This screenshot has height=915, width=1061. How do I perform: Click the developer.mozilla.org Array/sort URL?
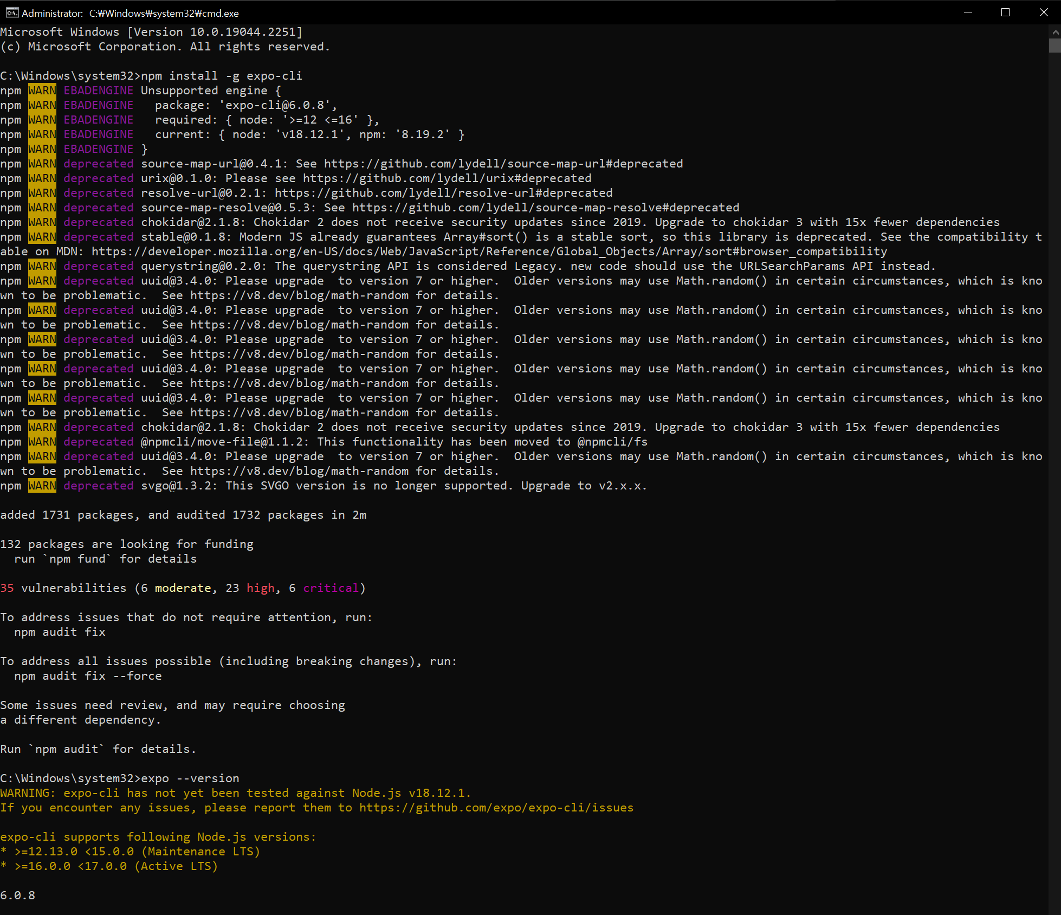pos(489,252)
